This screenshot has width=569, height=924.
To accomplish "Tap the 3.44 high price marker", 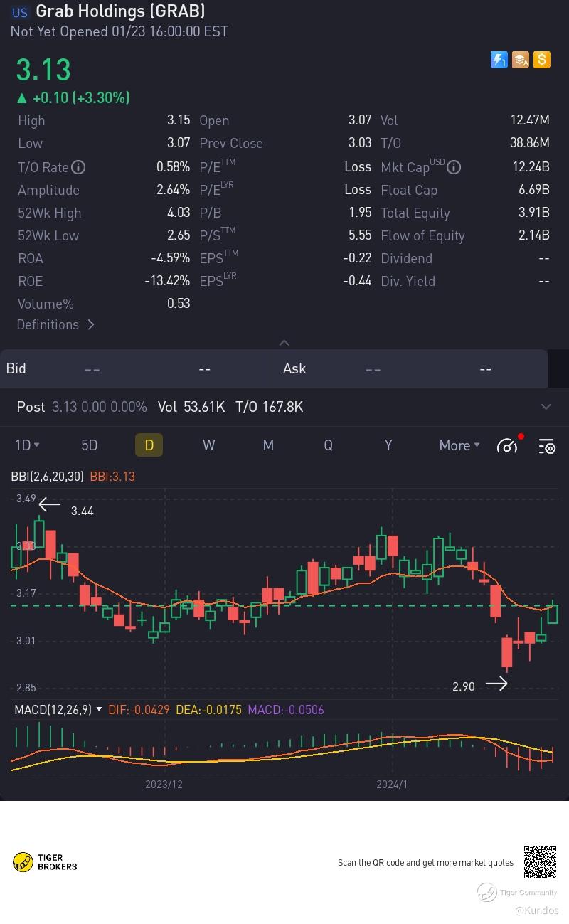I will 82,511.
